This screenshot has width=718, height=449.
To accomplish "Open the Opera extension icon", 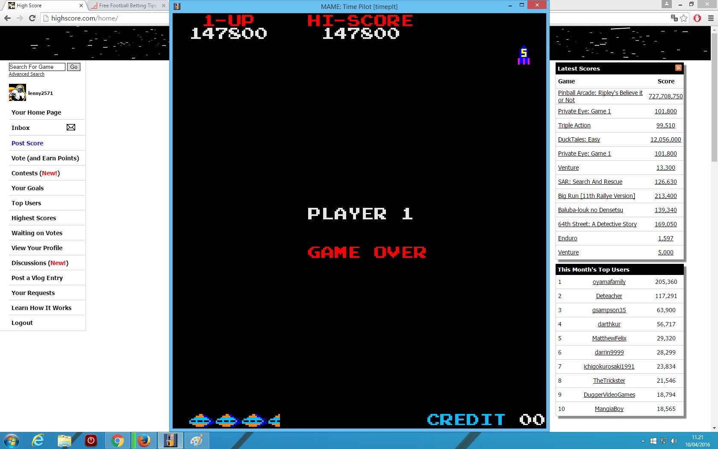I will click(x=697, y=18).
